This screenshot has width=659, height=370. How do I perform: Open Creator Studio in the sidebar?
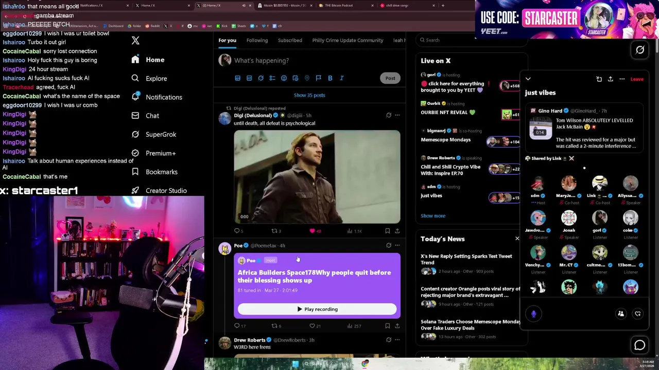click(x=159, y=191)
